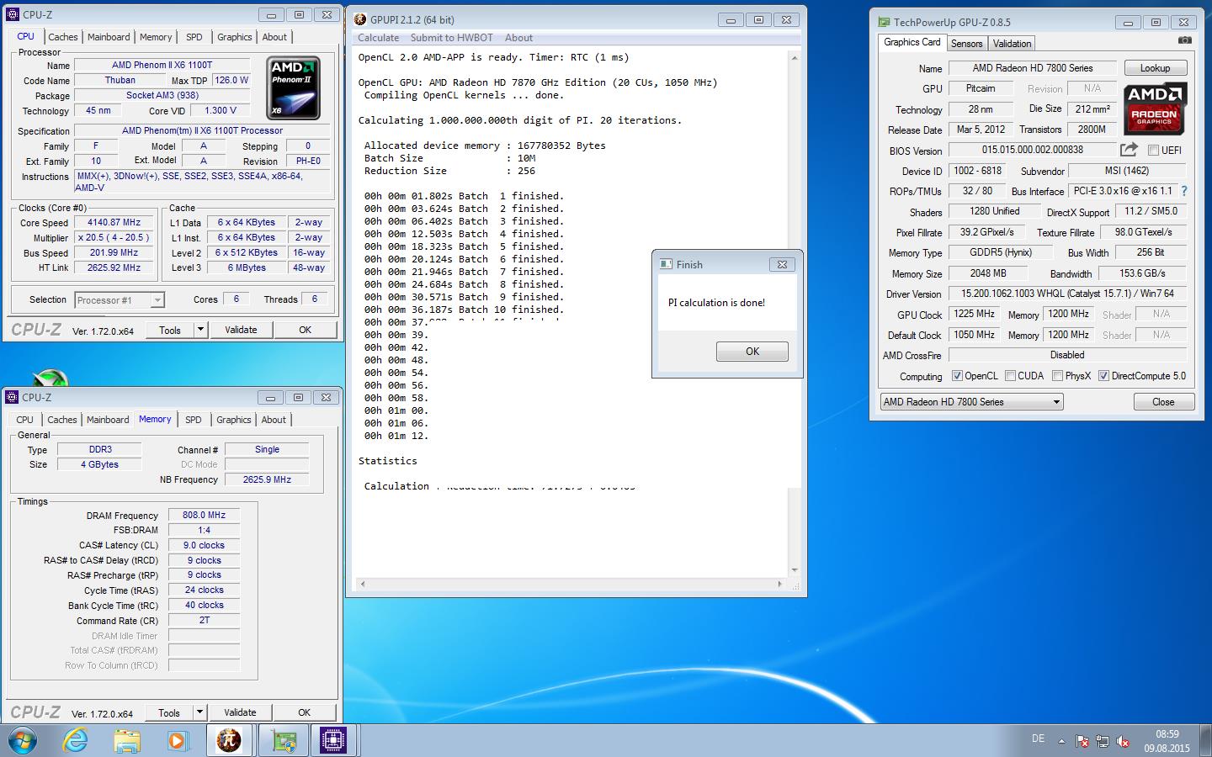The width and height of the screenshot is (1212, 757).
Task: Open the AMD Radeon HD 7800 Series dropdown
Action: 972,402
